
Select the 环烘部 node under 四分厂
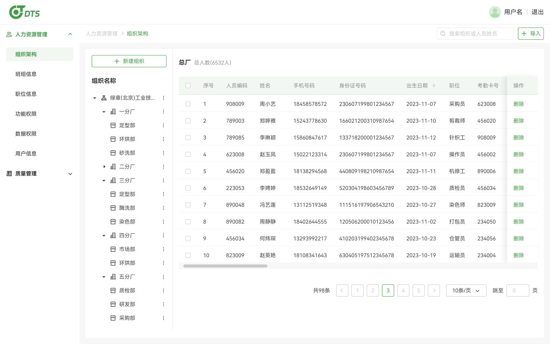coord(127,263)
